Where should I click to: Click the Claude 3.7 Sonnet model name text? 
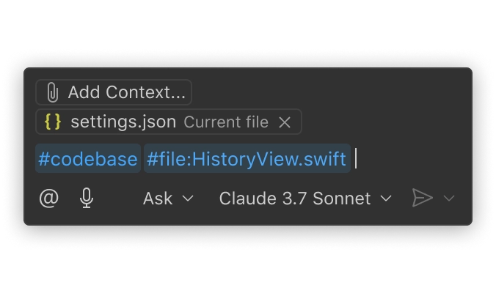[294, 198]
